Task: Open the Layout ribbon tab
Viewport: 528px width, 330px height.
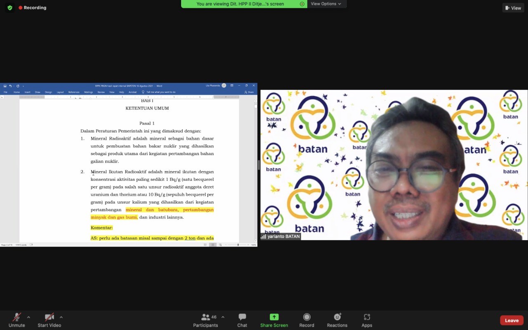Action: tap(60, 92)
